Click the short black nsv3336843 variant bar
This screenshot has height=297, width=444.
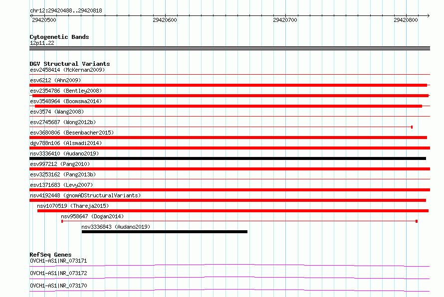pos(165,232)
